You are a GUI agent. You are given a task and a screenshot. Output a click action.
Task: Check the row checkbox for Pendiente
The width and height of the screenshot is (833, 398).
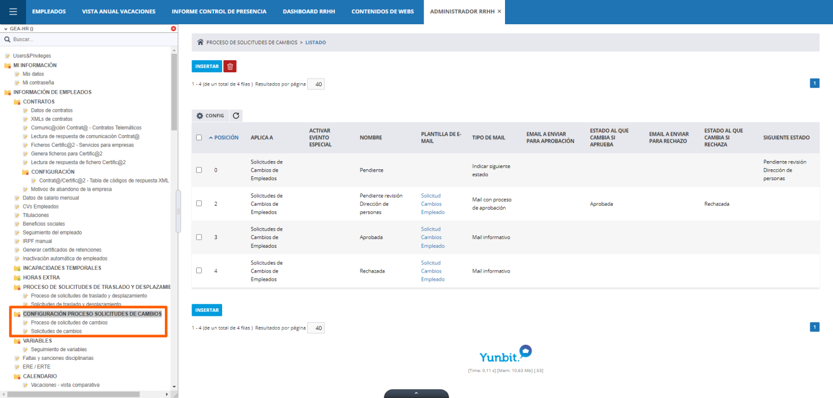click(x=199, y=170)
